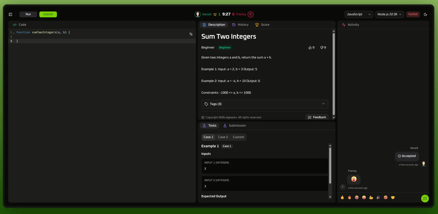Viewport: 438px width, 214px height.
Task: Send the sweat-smile emoji reaction
Action: pos(386,198)
